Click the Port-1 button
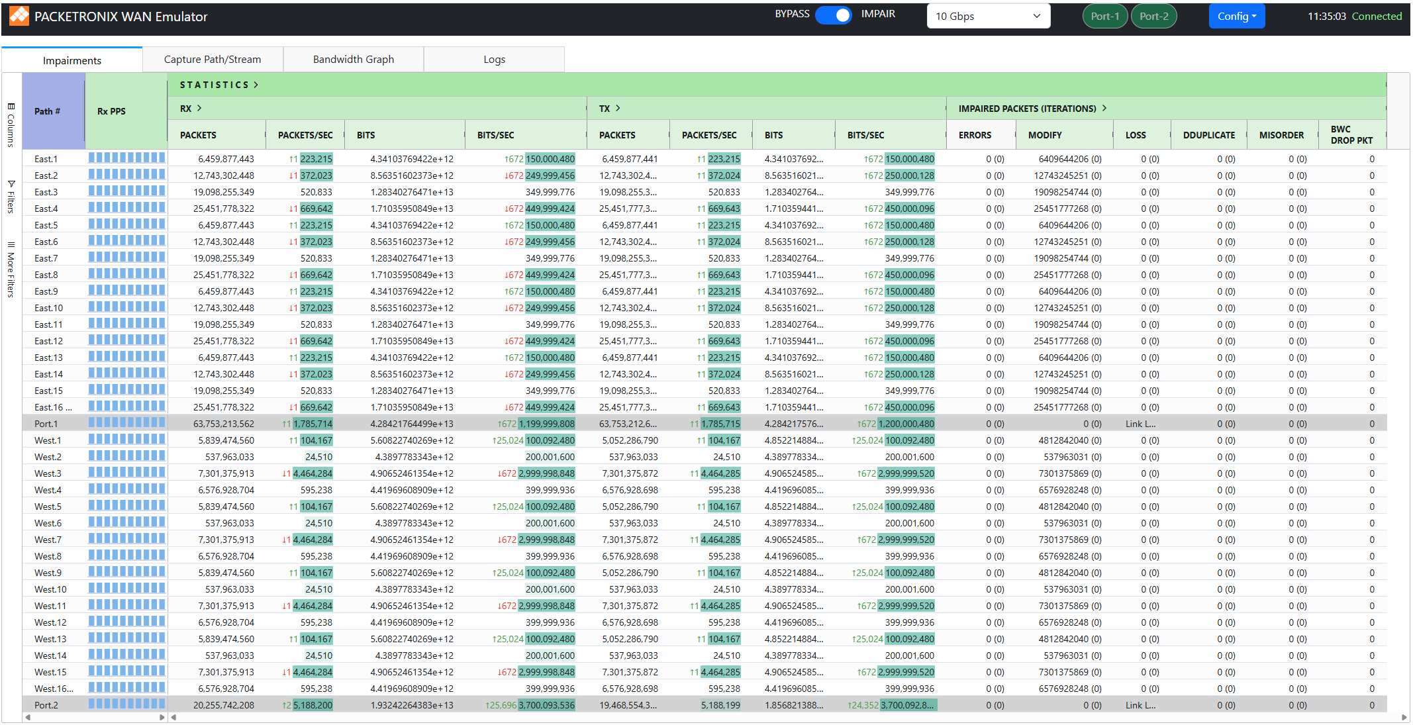The image size is (1413, 725). click(1105, 17)
